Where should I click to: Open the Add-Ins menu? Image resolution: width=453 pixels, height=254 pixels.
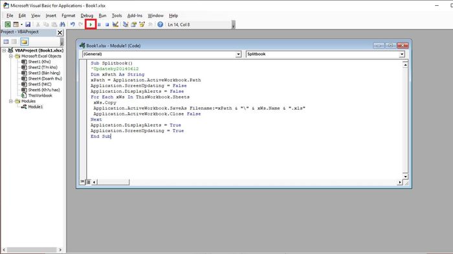(x=135, y=15)
